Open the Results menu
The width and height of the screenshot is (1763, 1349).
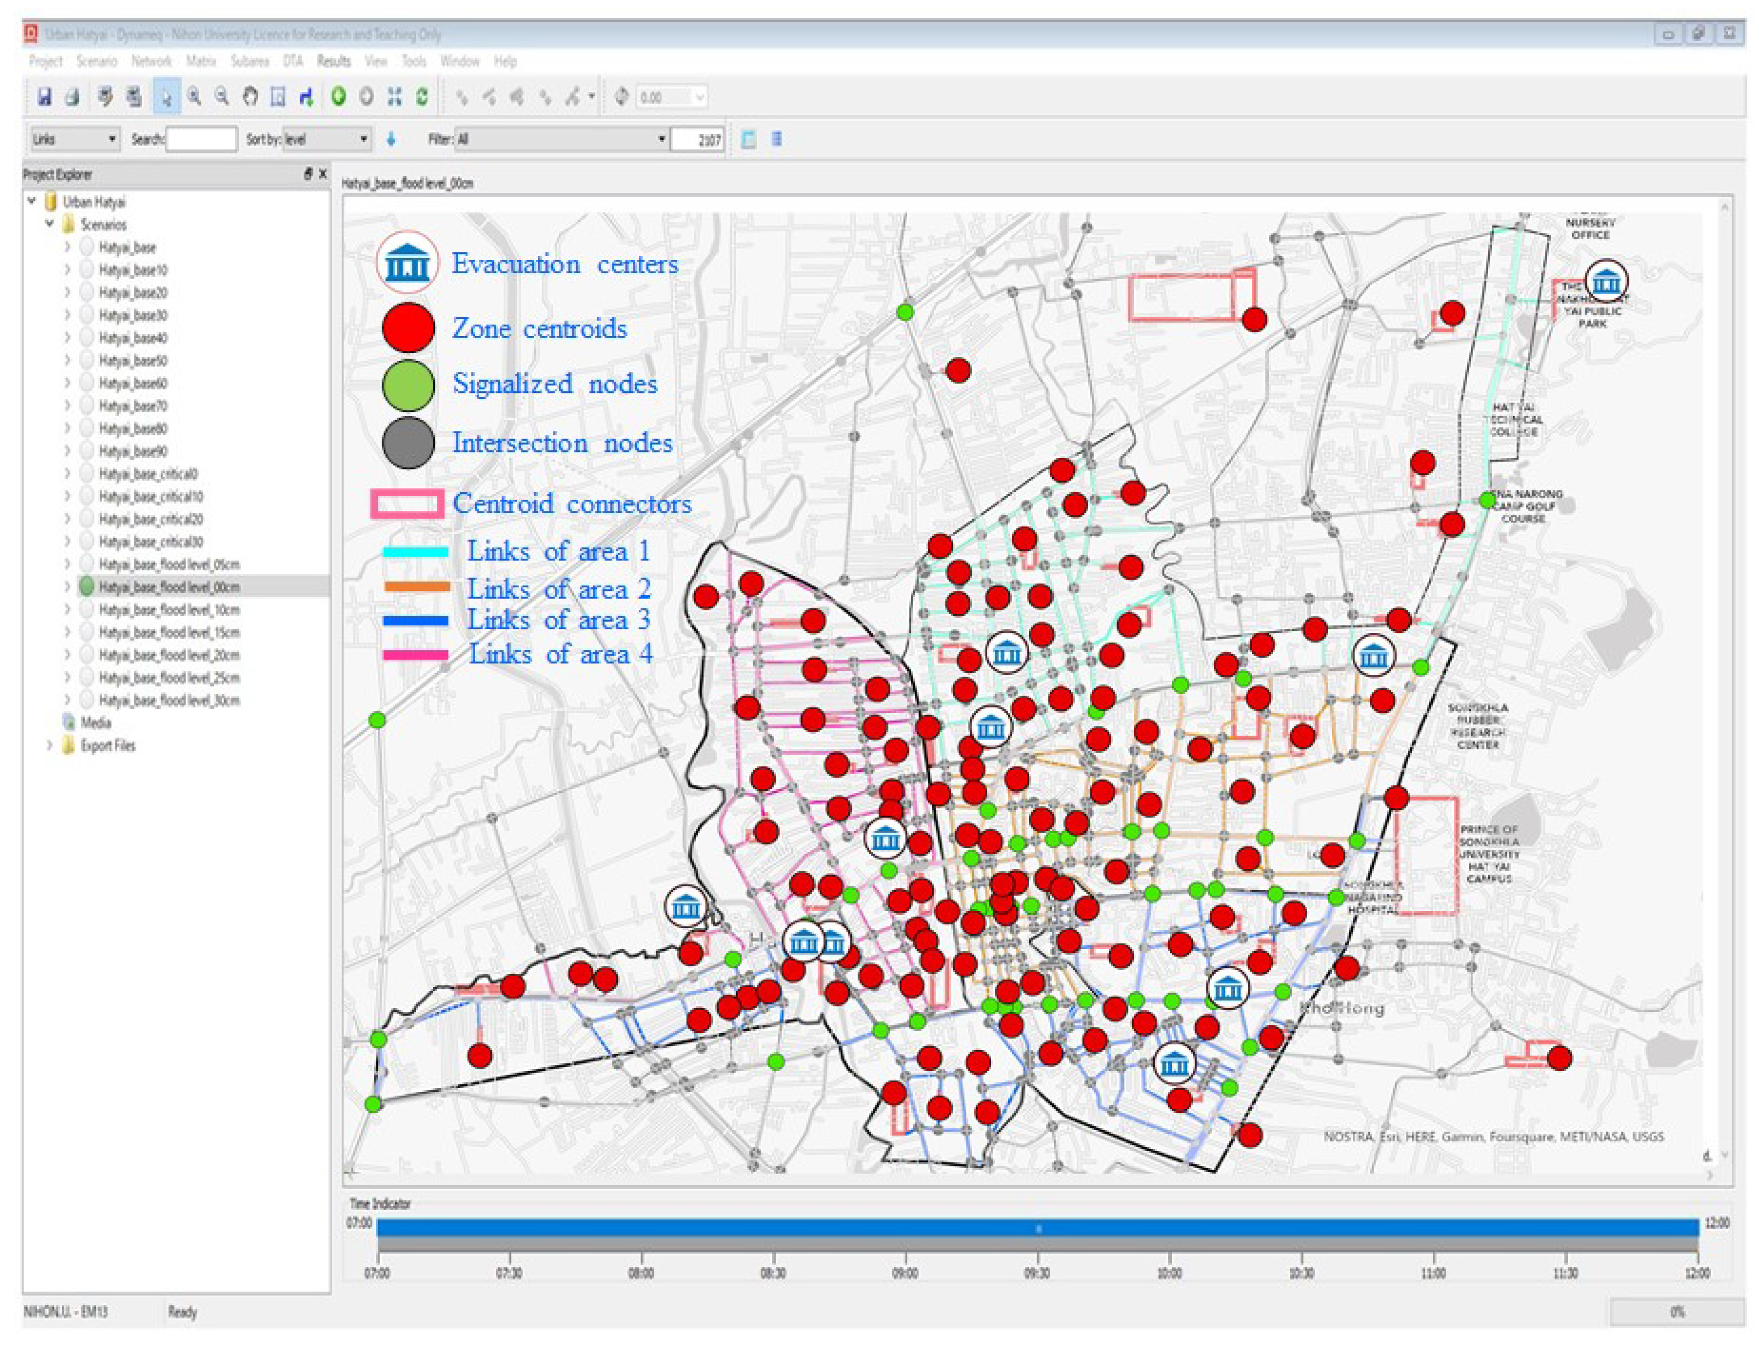pos(333,62)
